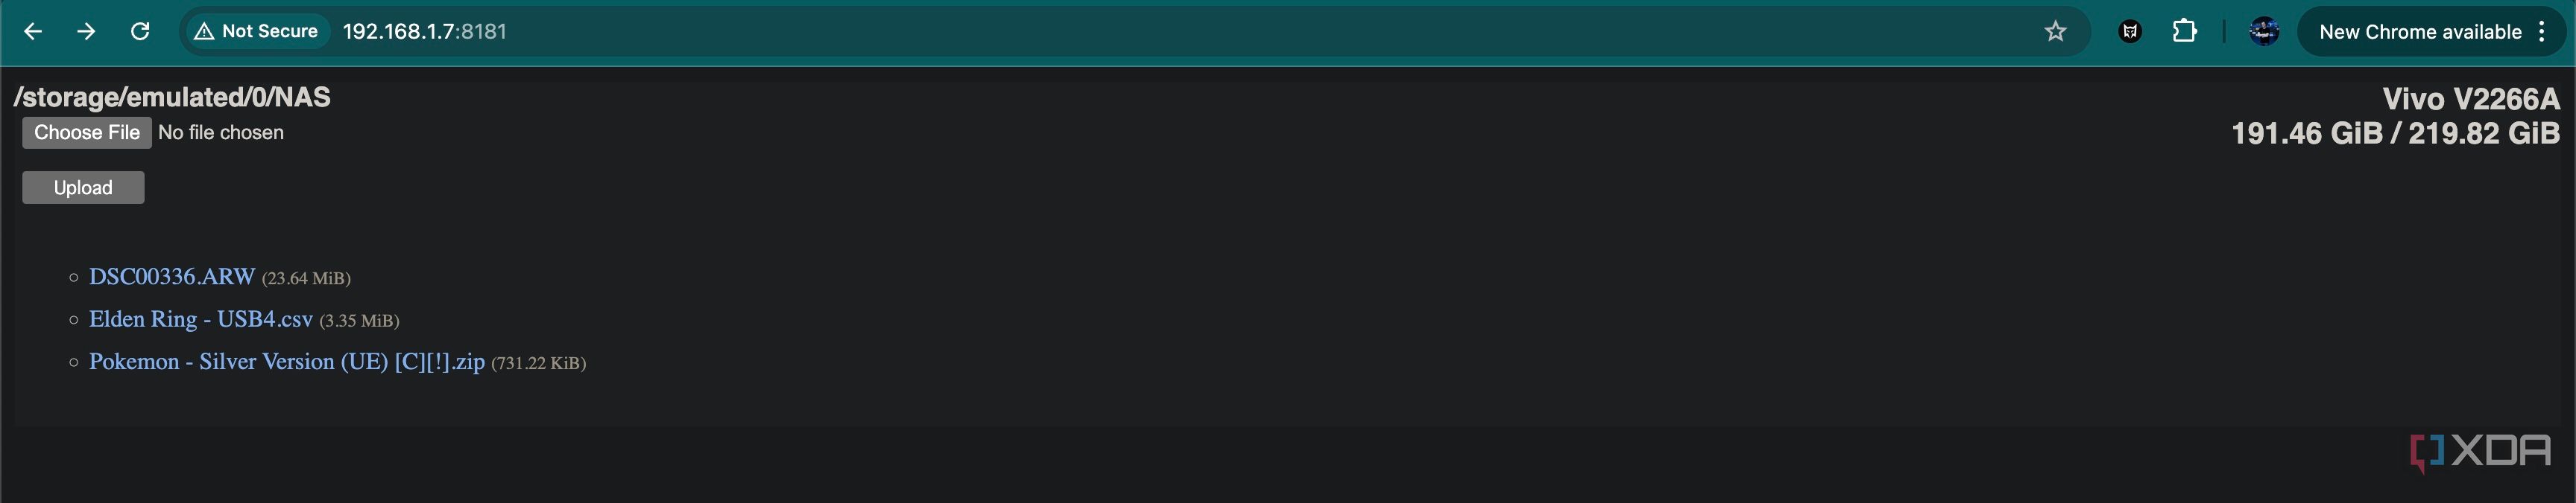The image size is (2576, 503).
Task: Go forward with the forward arrow
Action: 86,32
